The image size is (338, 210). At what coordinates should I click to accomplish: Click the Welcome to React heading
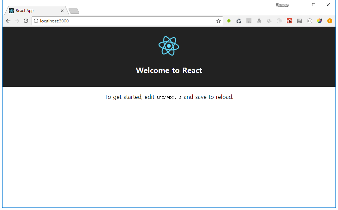point(169,70)
